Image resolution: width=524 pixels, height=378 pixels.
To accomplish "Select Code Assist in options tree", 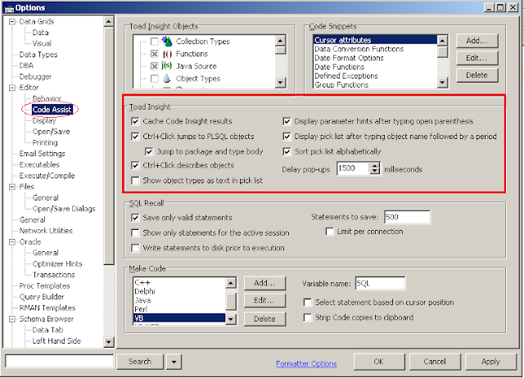I will click(x=52, y=110).
